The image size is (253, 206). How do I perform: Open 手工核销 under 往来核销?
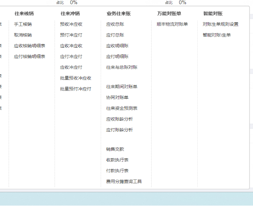[x=23, y=24]
